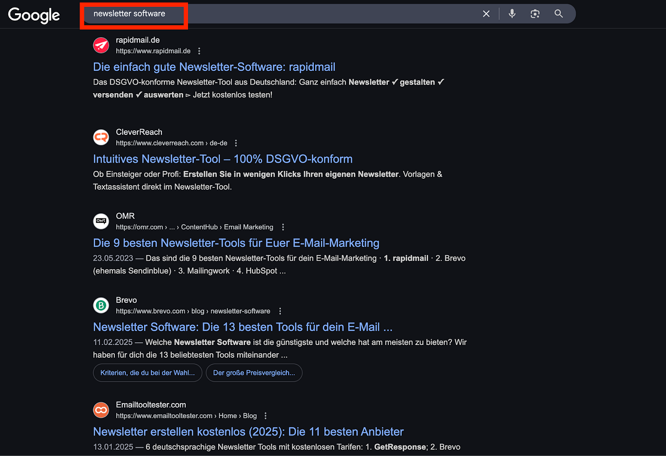Image resolution: width=666 pixels, height=456 pixels.
Task: Open more options for rapidmail.de result
Action: (x=199, y=51)
